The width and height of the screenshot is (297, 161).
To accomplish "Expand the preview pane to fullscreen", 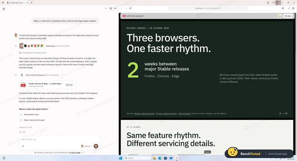I will (x=289, y=8).
